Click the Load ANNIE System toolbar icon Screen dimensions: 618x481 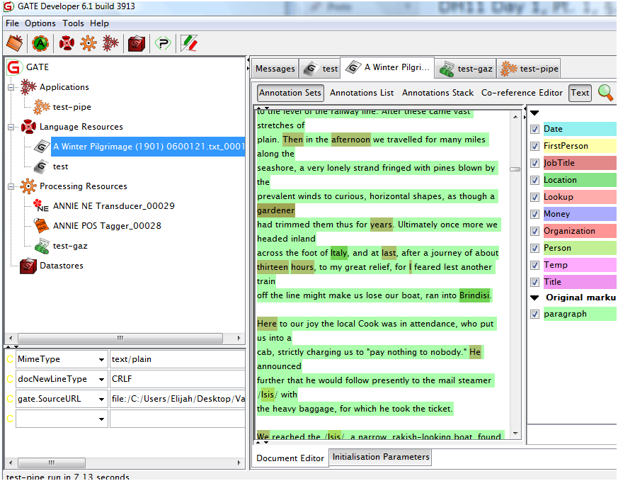(40, 43)
